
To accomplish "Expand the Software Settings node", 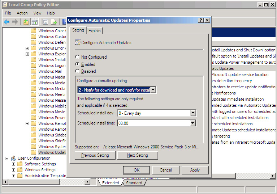I will (x=13, y=164).
